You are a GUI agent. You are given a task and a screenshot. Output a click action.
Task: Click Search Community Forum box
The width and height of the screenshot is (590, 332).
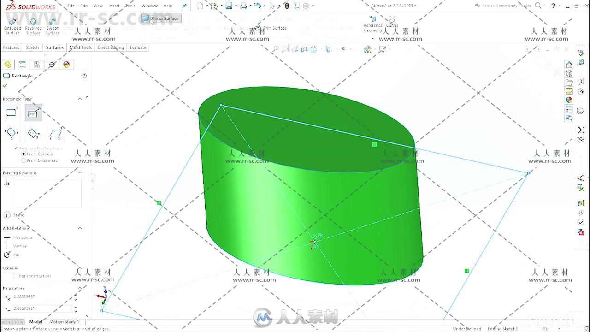coord(506,6)
